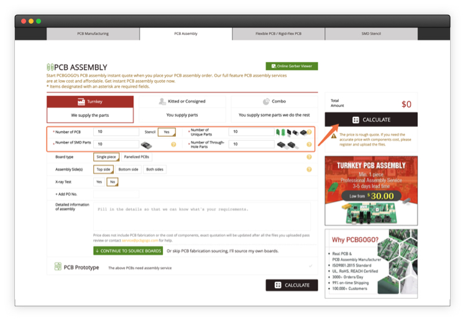Click the Add PO No. input field
Image resolution: width=465 pixels, height=321 pixels.
point(116,194)
